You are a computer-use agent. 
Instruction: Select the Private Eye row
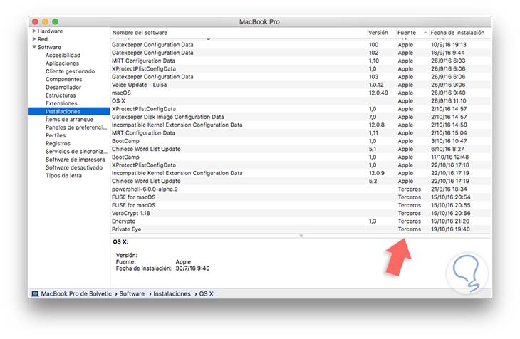(x=301, y=229)
